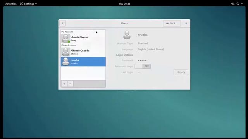Image resolution: width=248 pixels, height=139 pixels.
Task: Click the 'Other Accounts' label
Action: pyautogui.click(x=69, y=45)
